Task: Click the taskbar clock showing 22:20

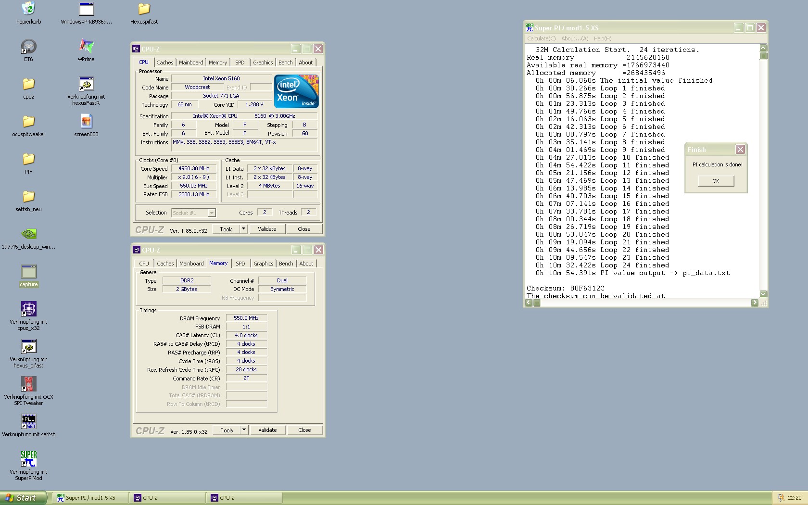Action: (795, 498)
